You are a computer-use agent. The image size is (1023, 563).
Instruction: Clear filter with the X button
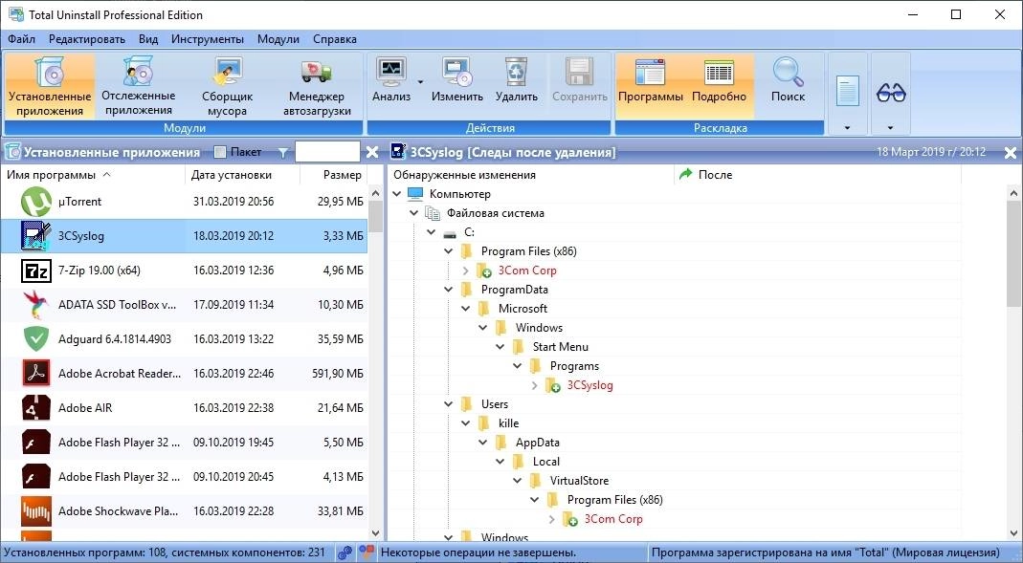coord(372,152)
